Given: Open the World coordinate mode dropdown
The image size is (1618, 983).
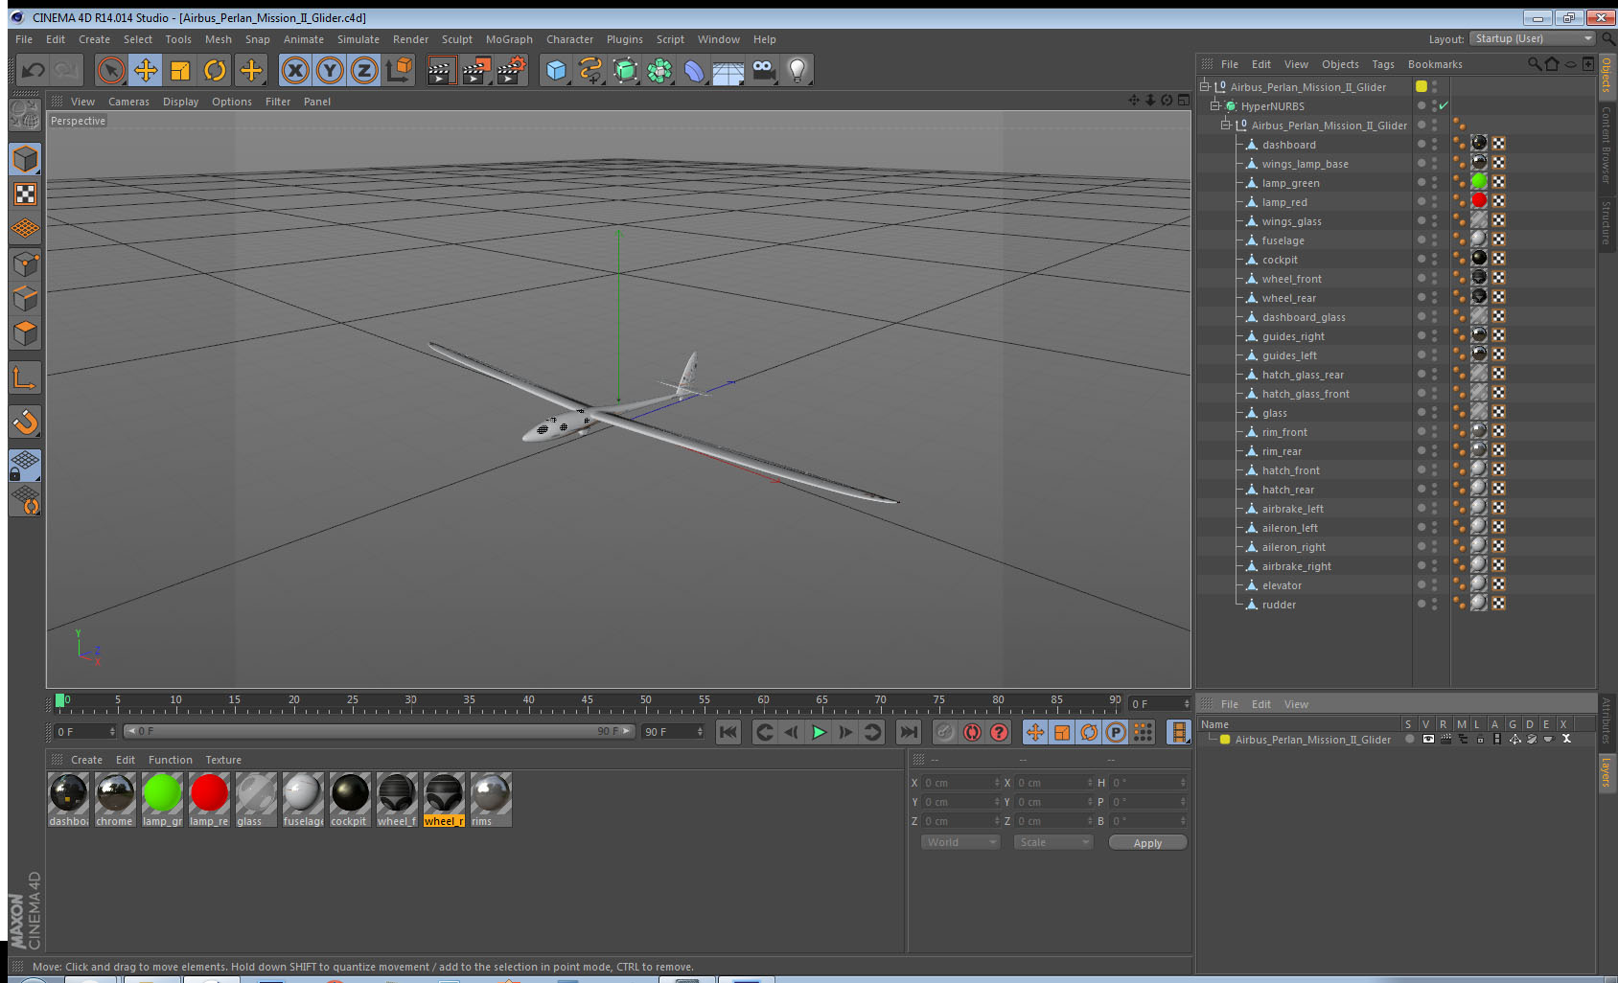Looking at the screenshot, I should (960, 842).
